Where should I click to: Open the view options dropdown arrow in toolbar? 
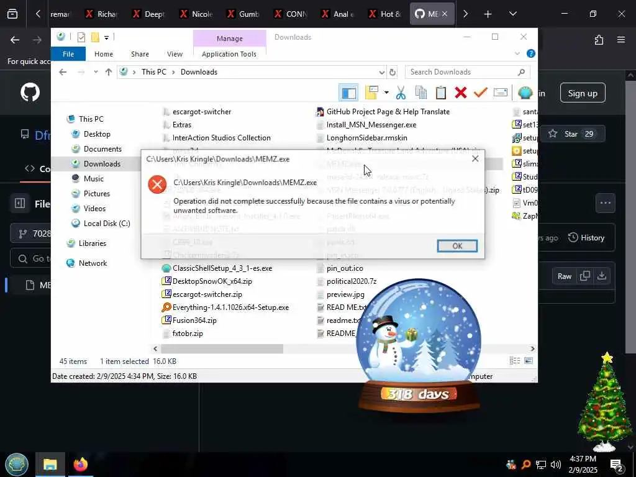tap(386, 93)
